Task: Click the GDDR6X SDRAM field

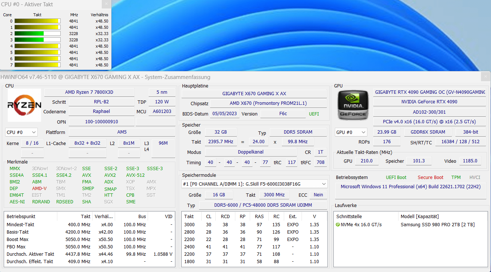Action: pos(428,132)
